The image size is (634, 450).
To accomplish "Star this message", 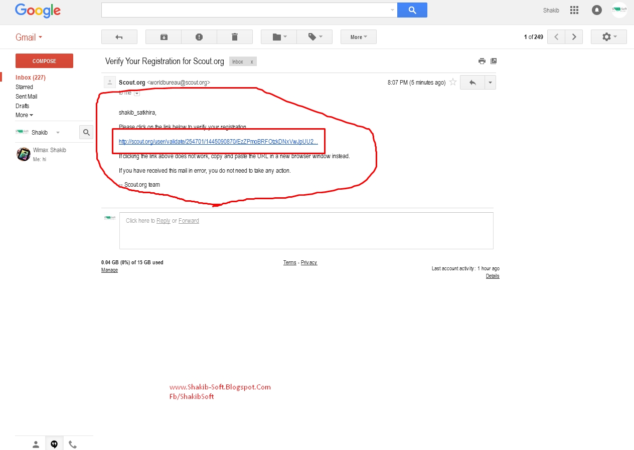I will click(x=453, y=83).
